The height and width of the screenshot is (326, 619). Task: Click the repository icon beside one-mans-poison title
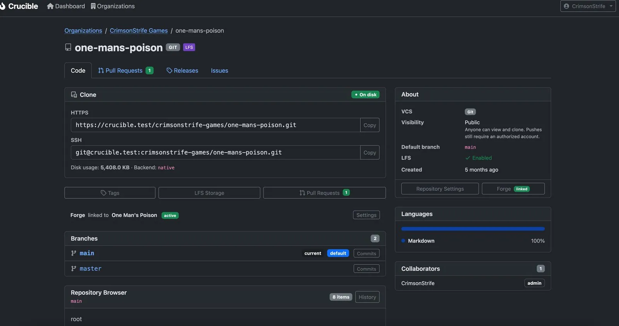[68, 48]
